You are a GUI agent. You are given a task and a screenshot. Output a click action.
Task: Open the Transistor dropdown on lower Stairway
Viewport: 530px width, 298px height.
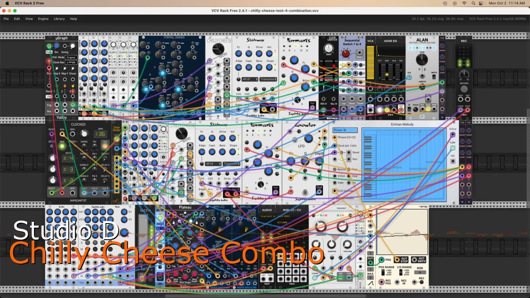click(231, 164)
